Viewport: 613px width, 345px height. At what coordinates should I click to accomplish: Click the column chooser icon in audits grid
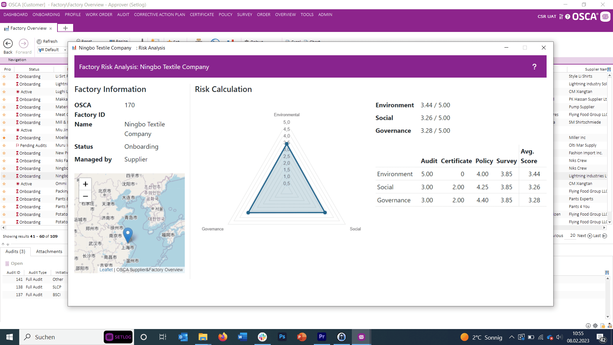click(607, 272)
